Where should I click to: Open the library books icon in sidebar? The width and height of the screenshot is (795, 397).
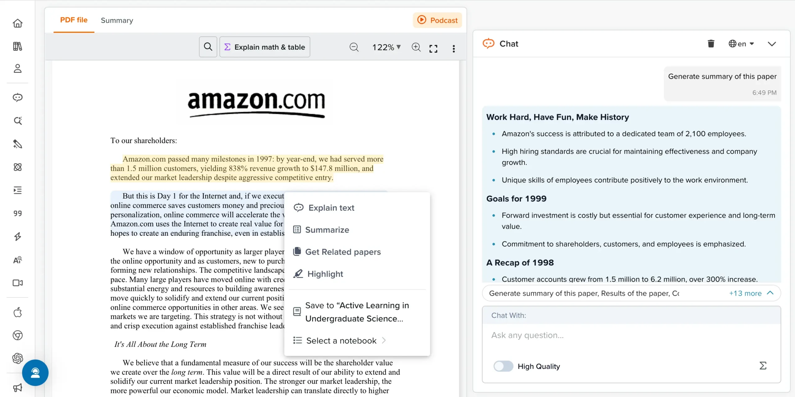pyautogui.click(x=17, y=47)
